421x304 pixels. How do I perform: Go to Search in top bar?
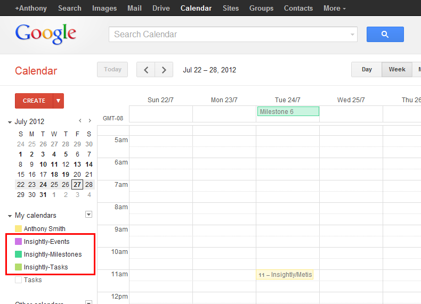(70, 9)
